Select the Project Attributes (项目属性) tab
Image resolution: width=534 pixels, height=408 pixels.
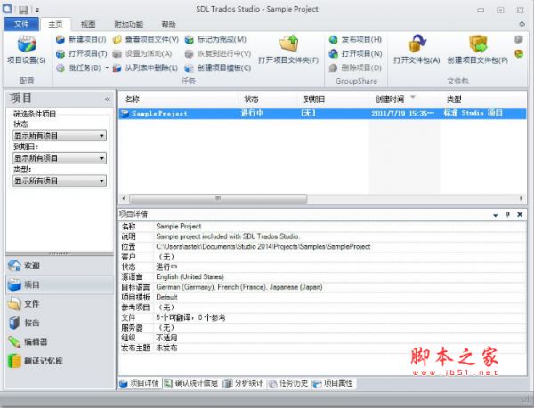pyautogui.click(x=333, y=383)
